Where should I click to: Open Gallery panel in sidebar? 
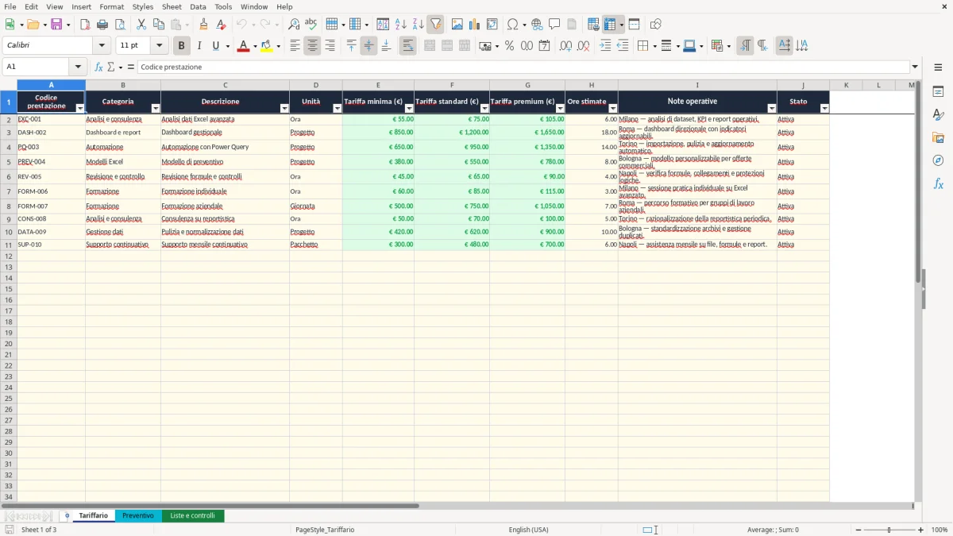938,137
